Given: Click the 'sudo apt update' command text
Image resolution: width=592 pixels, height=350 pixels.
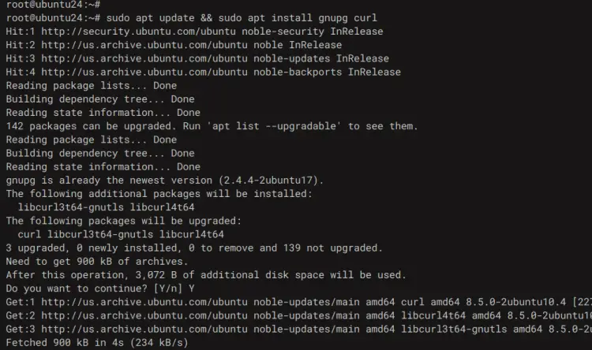Looking at the screenshot, I should coord(150,17).
